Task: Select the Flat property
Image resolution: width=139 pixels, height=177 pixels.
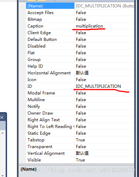Action: tap(50, 53)
